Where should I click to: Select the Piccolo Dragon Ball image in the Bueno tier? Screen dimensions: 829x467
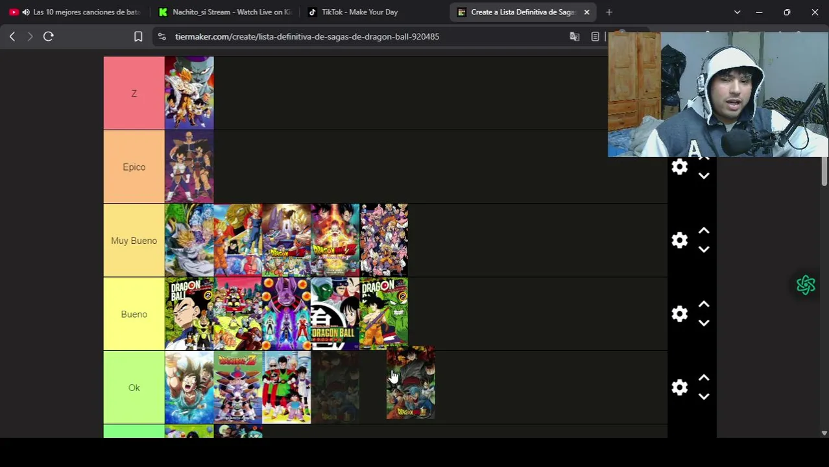point(384,314)
